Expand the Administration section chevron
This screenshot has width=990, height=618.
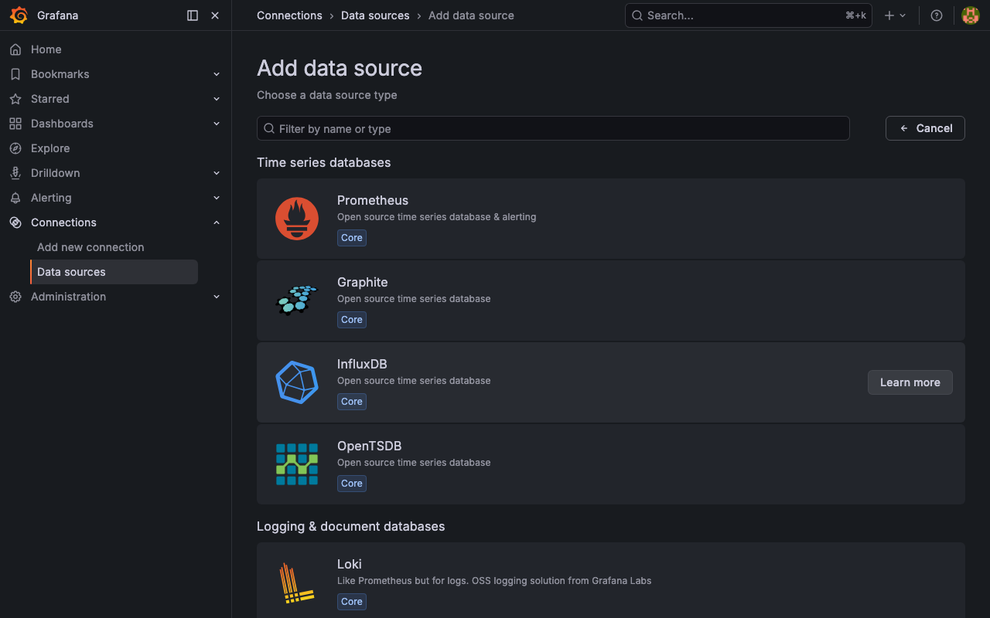[x=217, y=297]
